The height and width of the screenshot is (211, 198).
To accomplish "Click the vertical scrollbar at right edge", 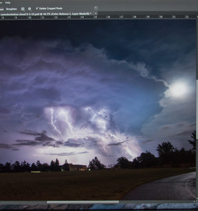I will [197, 109].
